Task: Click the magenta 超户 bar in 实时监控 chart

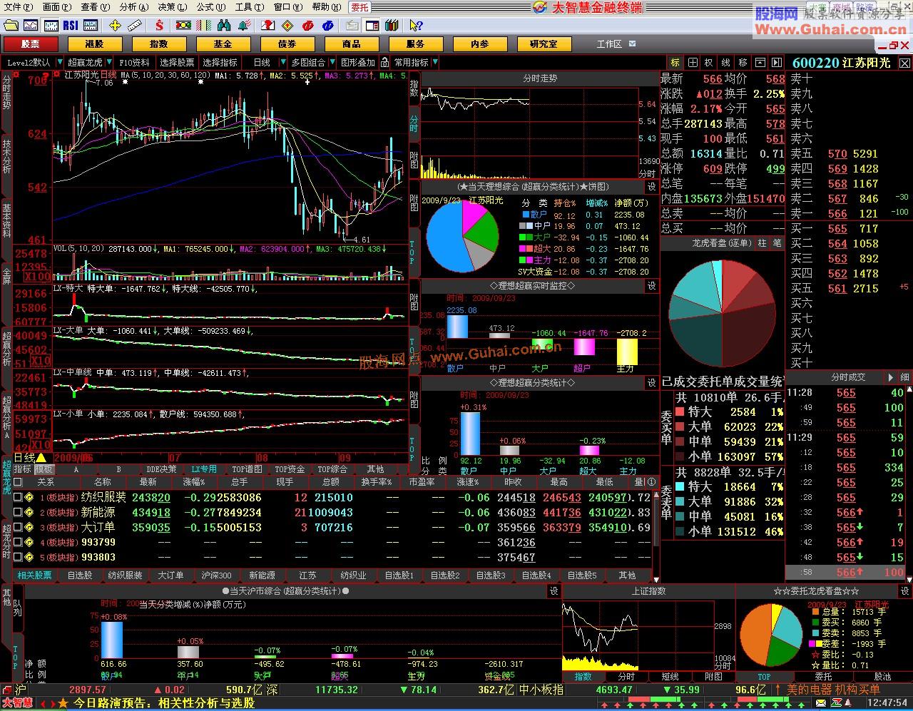Action: (584, 347)
